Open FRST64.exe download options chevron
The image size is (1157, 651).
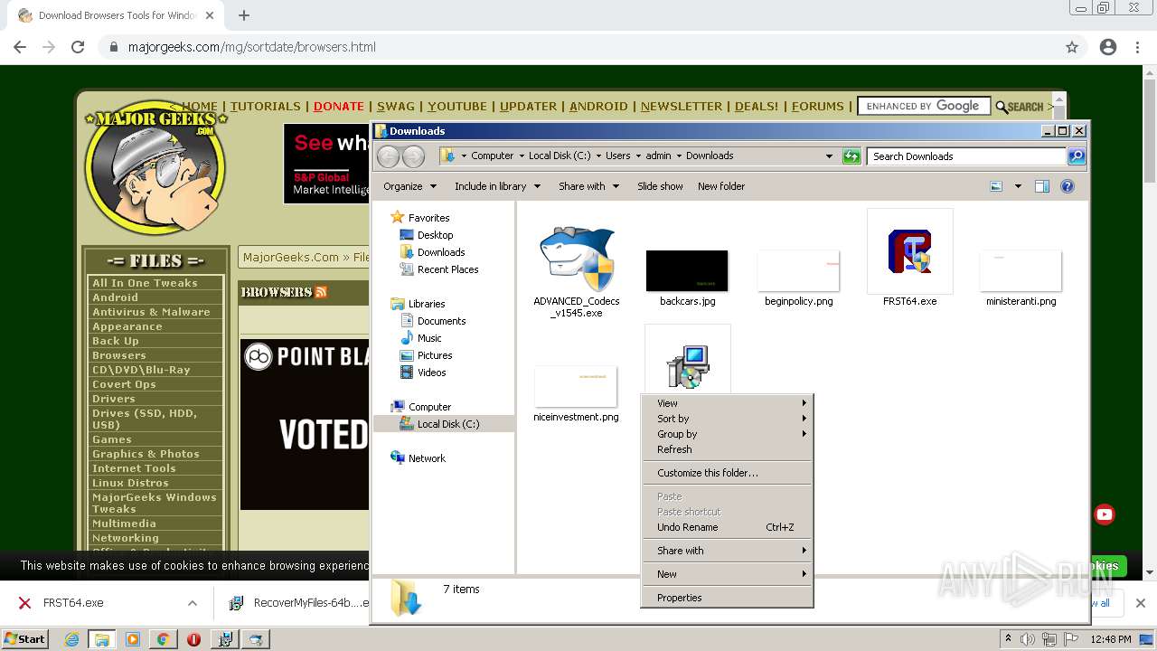coord(193,603)
